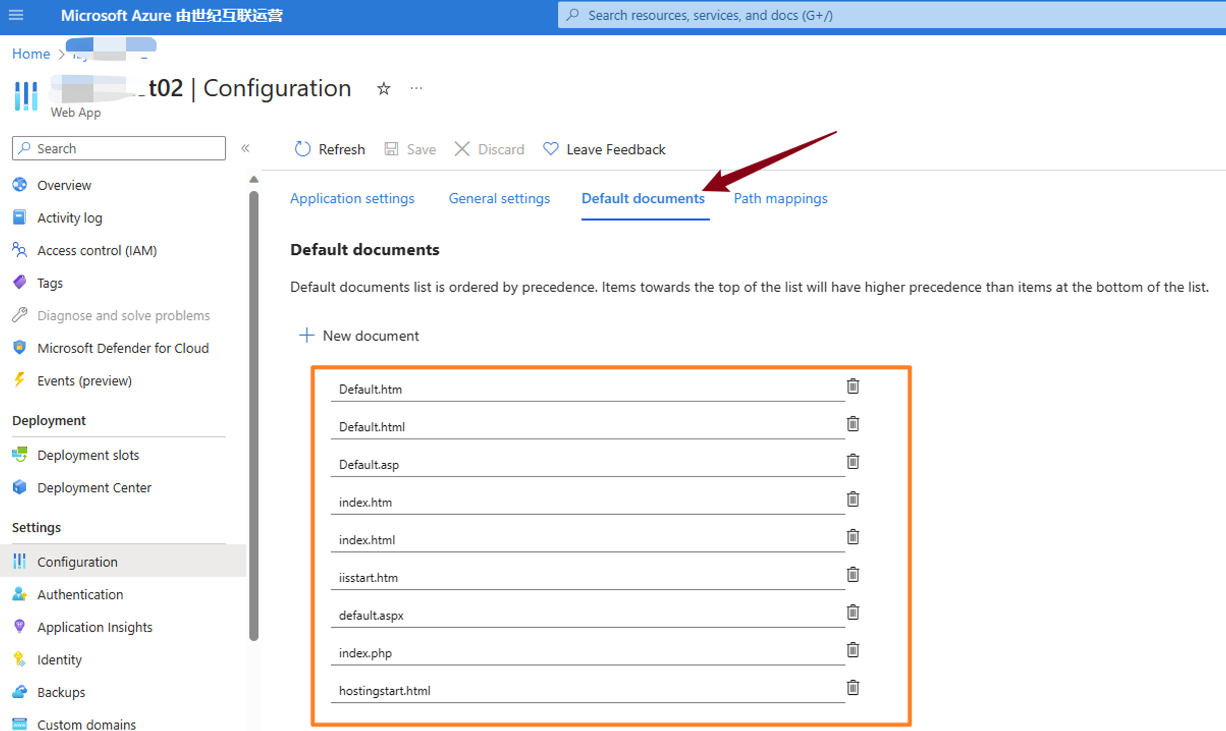Delete the Default.htm document entry

point(853,386)
